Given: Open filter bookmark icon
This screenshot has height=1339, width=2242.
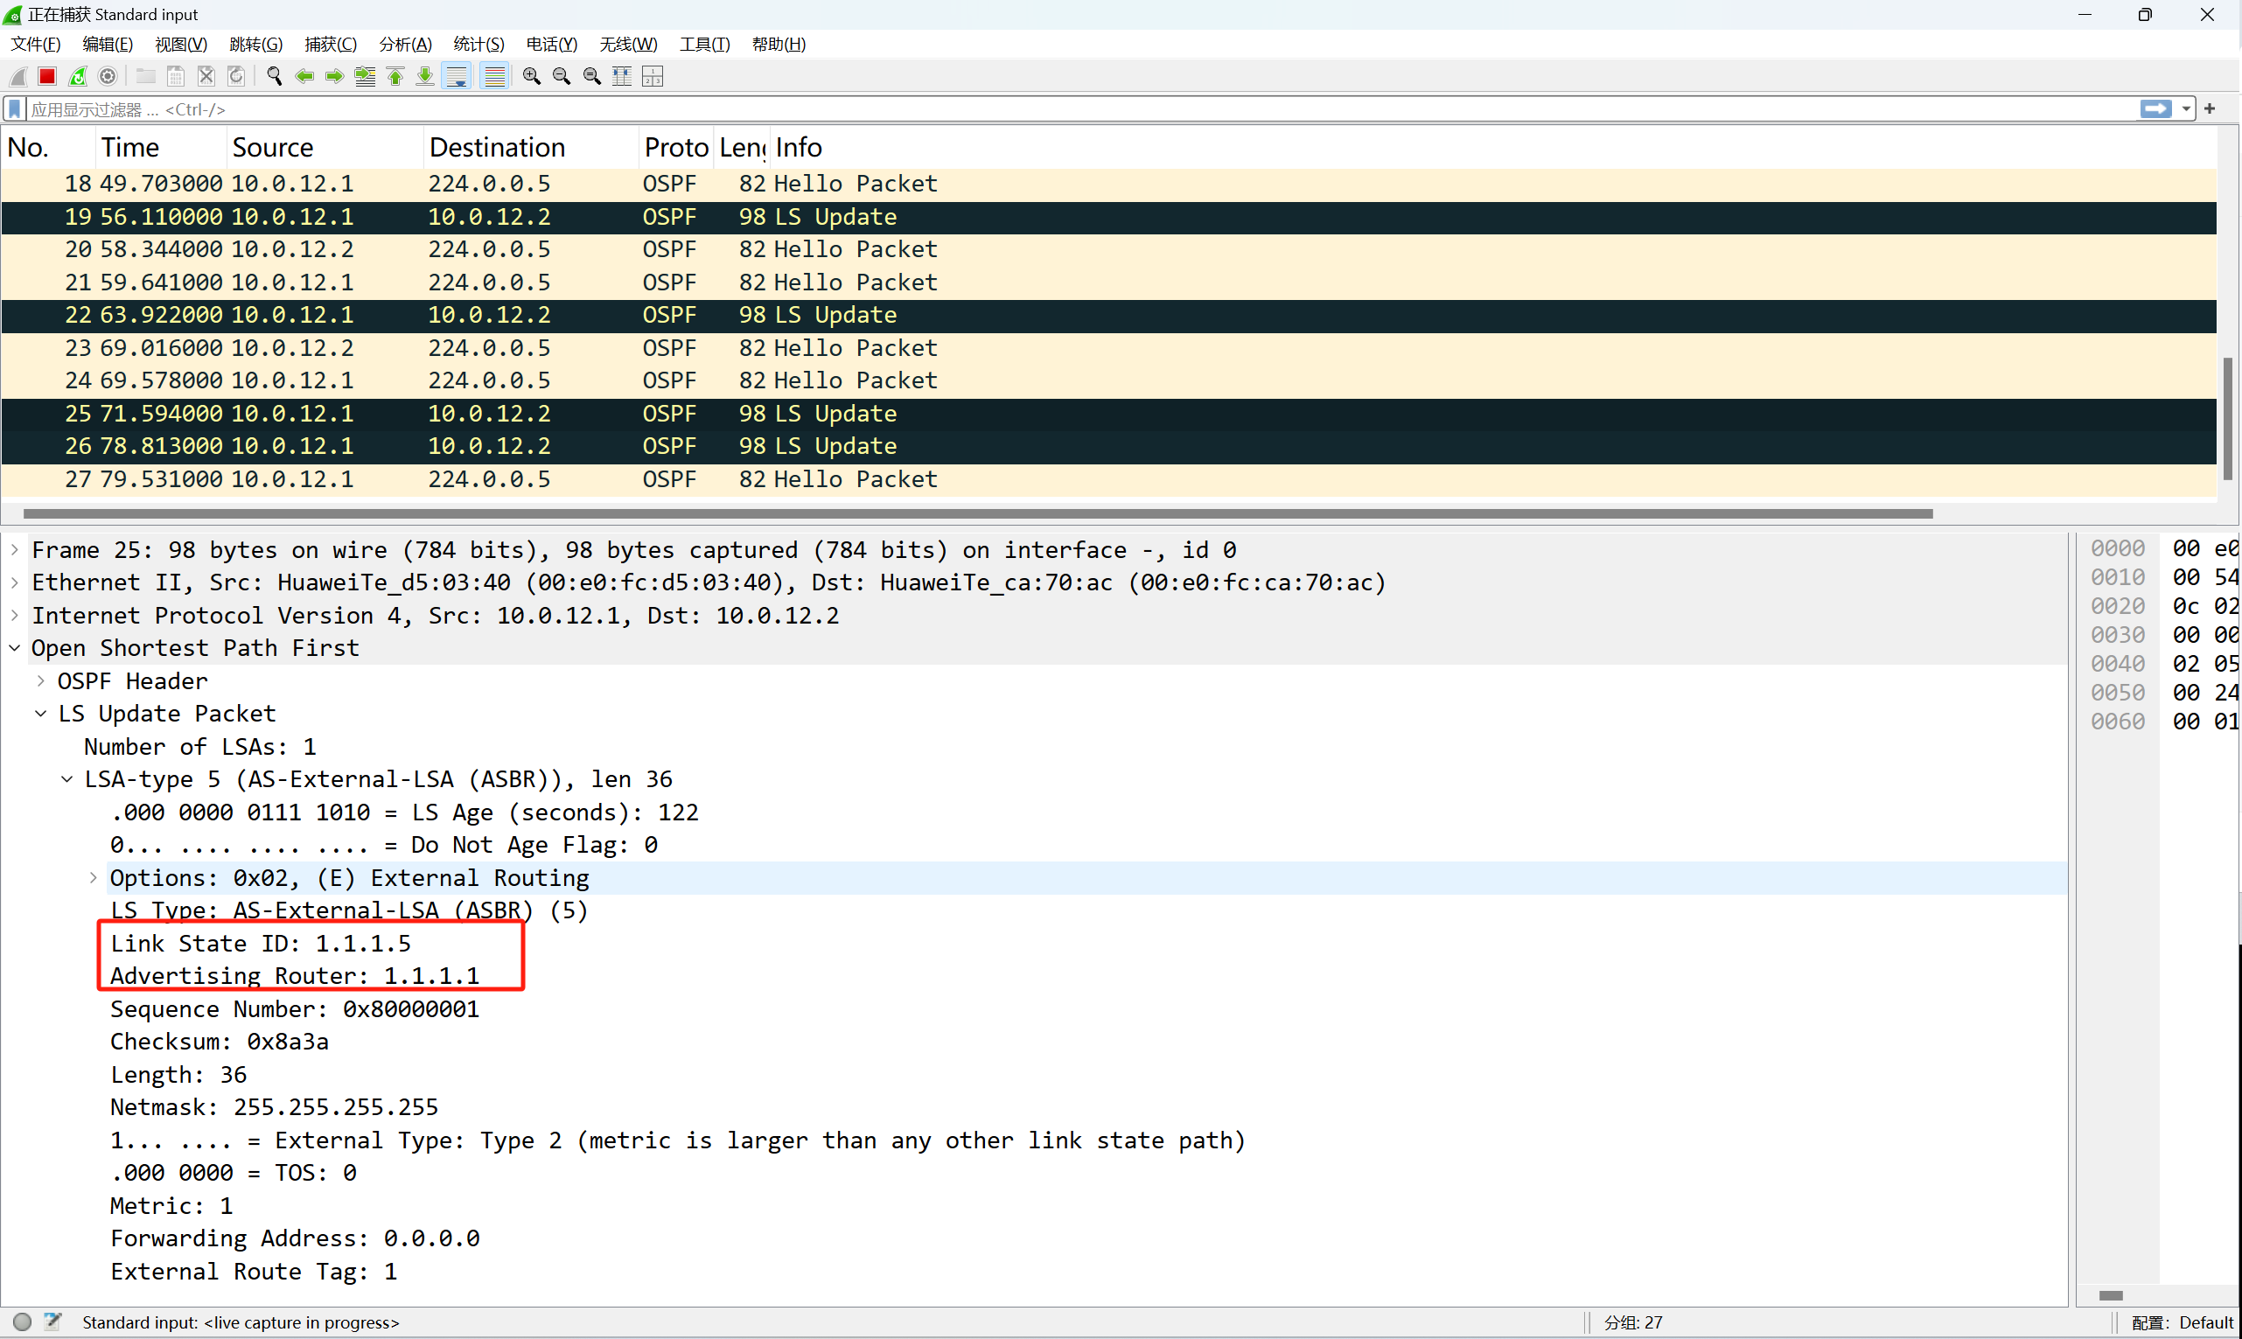Looking at the screenshot, I should point(15,109).
